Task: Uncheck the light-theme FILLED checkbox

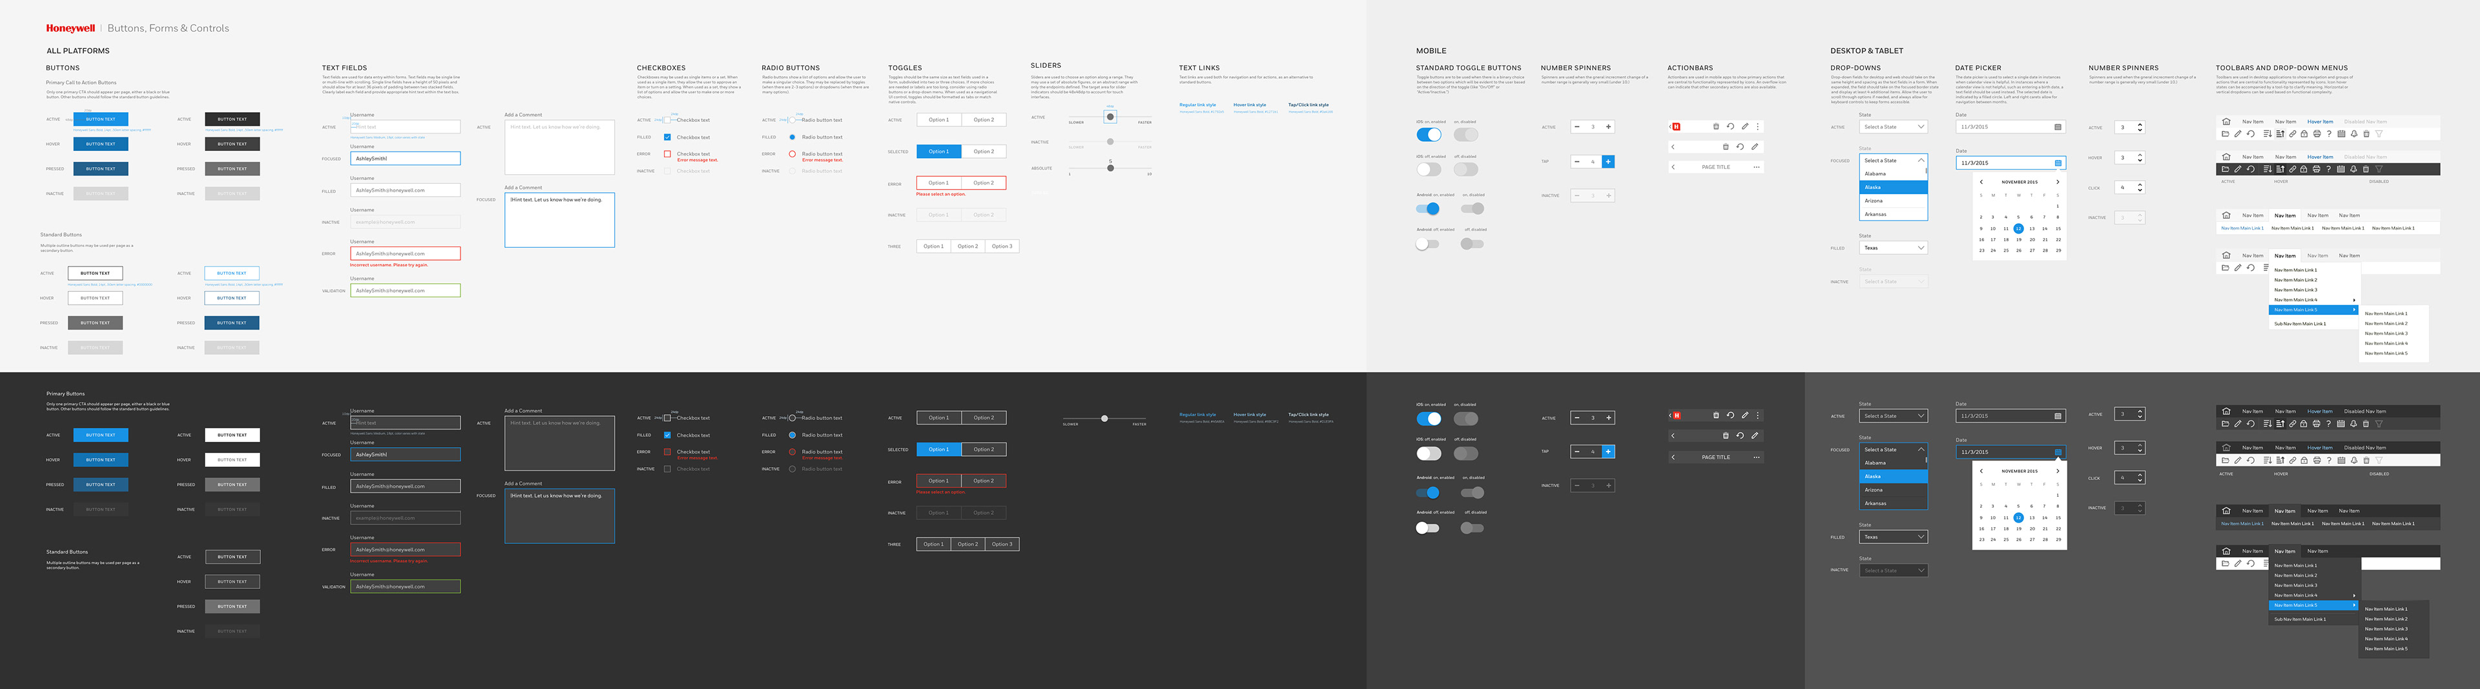Action: click(667, 137)
